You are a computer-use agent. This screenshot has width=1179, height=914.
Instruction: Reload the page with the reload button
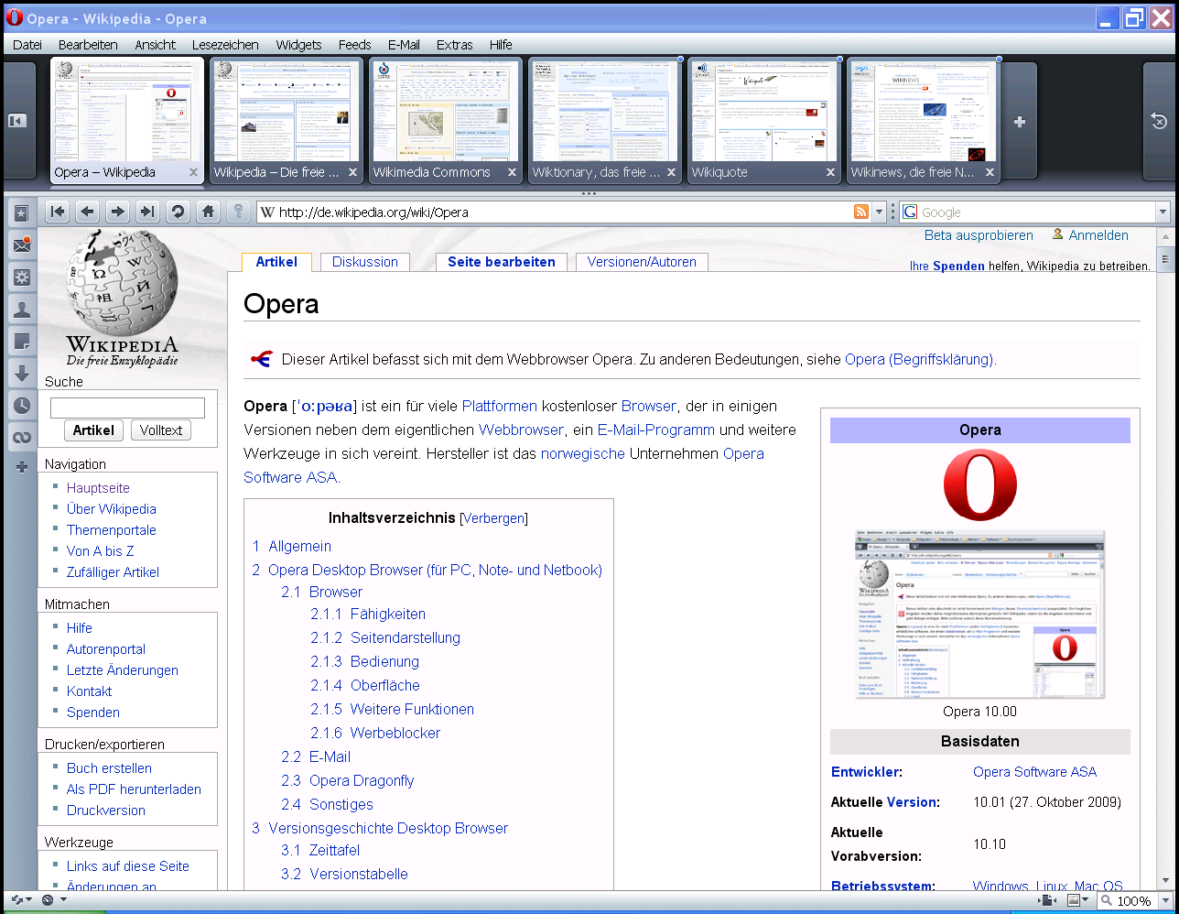click(178, 212)
